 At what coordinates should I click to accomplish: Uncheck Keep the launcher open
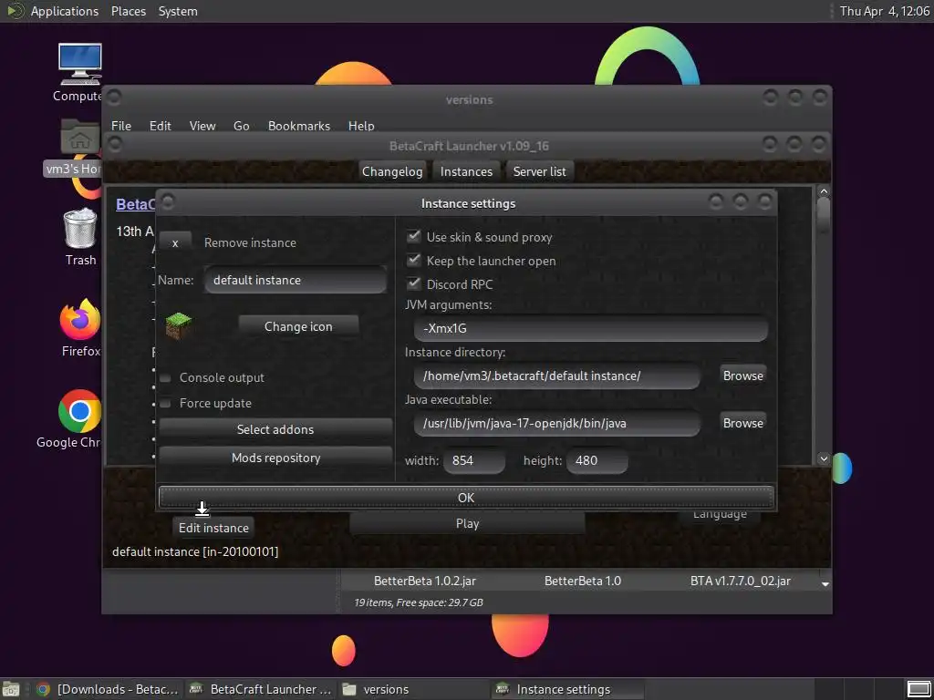point(413,261)
